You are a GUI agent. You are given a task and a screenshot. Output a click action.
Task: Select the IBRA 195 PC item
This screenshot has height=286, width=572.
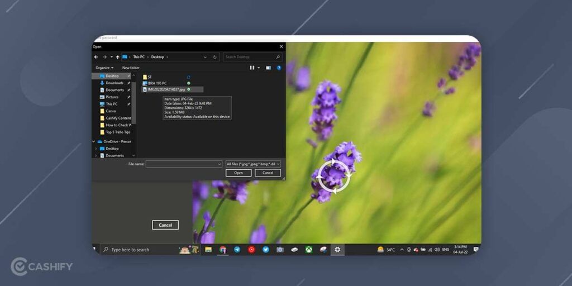coord(154,83)
